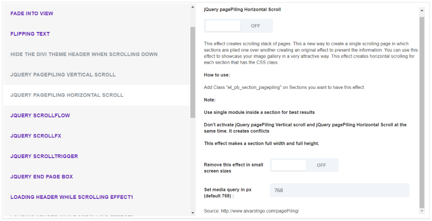This screenshot has height=221, width=432.
Task: Open jQuery ScrollTrigger effect settings
Action: [44, 156]
